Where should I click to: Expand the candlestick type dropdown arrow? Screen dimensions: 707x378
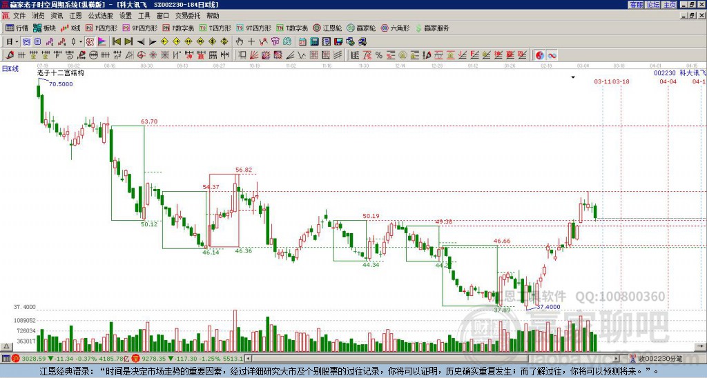tap(81, 42)
